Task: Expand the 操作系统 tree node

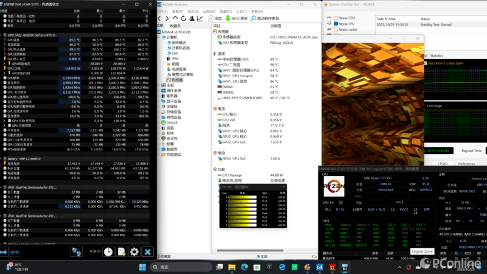Action: click(x=159, y=91)
